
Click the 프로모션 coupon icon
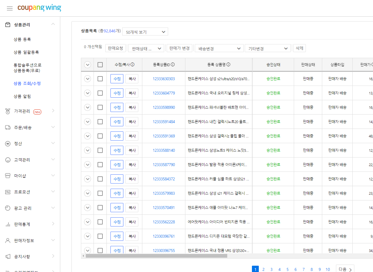8,192
